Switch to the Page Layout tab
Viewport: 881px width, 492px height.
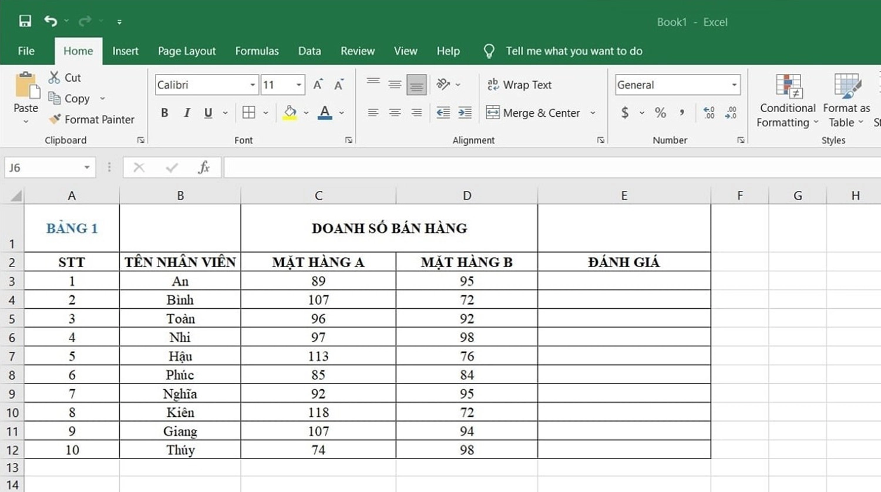(x=187, y=51)
